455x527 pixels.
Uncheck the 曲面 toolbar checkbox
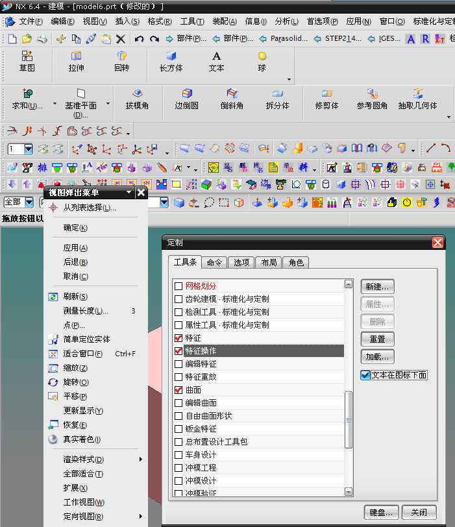[x=178, y=390]
